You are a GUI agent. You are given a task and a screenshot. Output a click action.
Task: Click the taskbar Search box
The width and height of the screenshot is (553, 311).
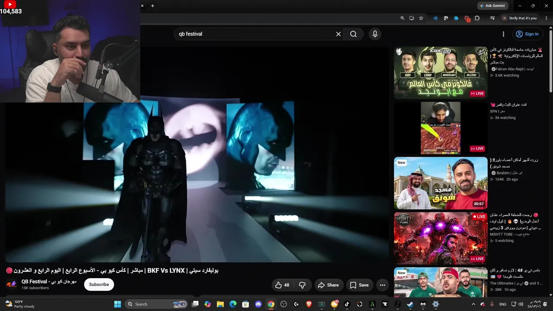[x=156, y=304]
